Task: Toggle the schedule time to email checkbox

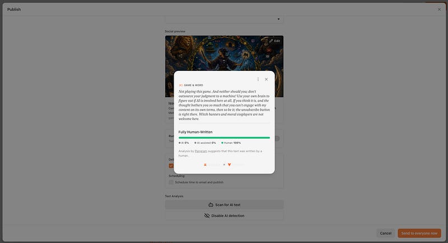Action: coord(171,182)
